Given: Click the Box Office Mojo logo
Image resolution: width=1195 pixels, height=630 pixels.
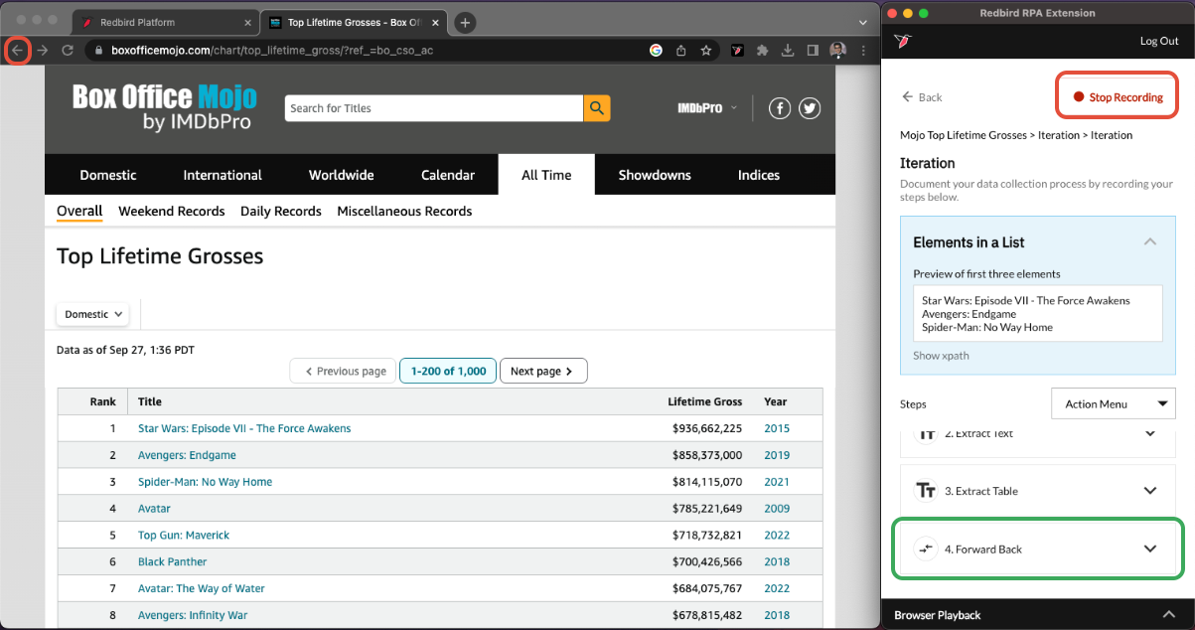Looking at the screenshot, I should point(164,107).
